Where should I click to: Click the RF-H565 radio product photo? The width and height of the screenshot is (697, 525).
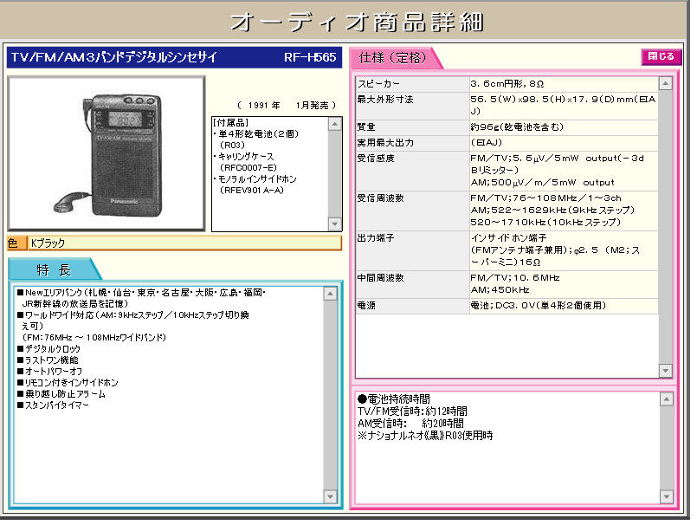coord(106,153)
